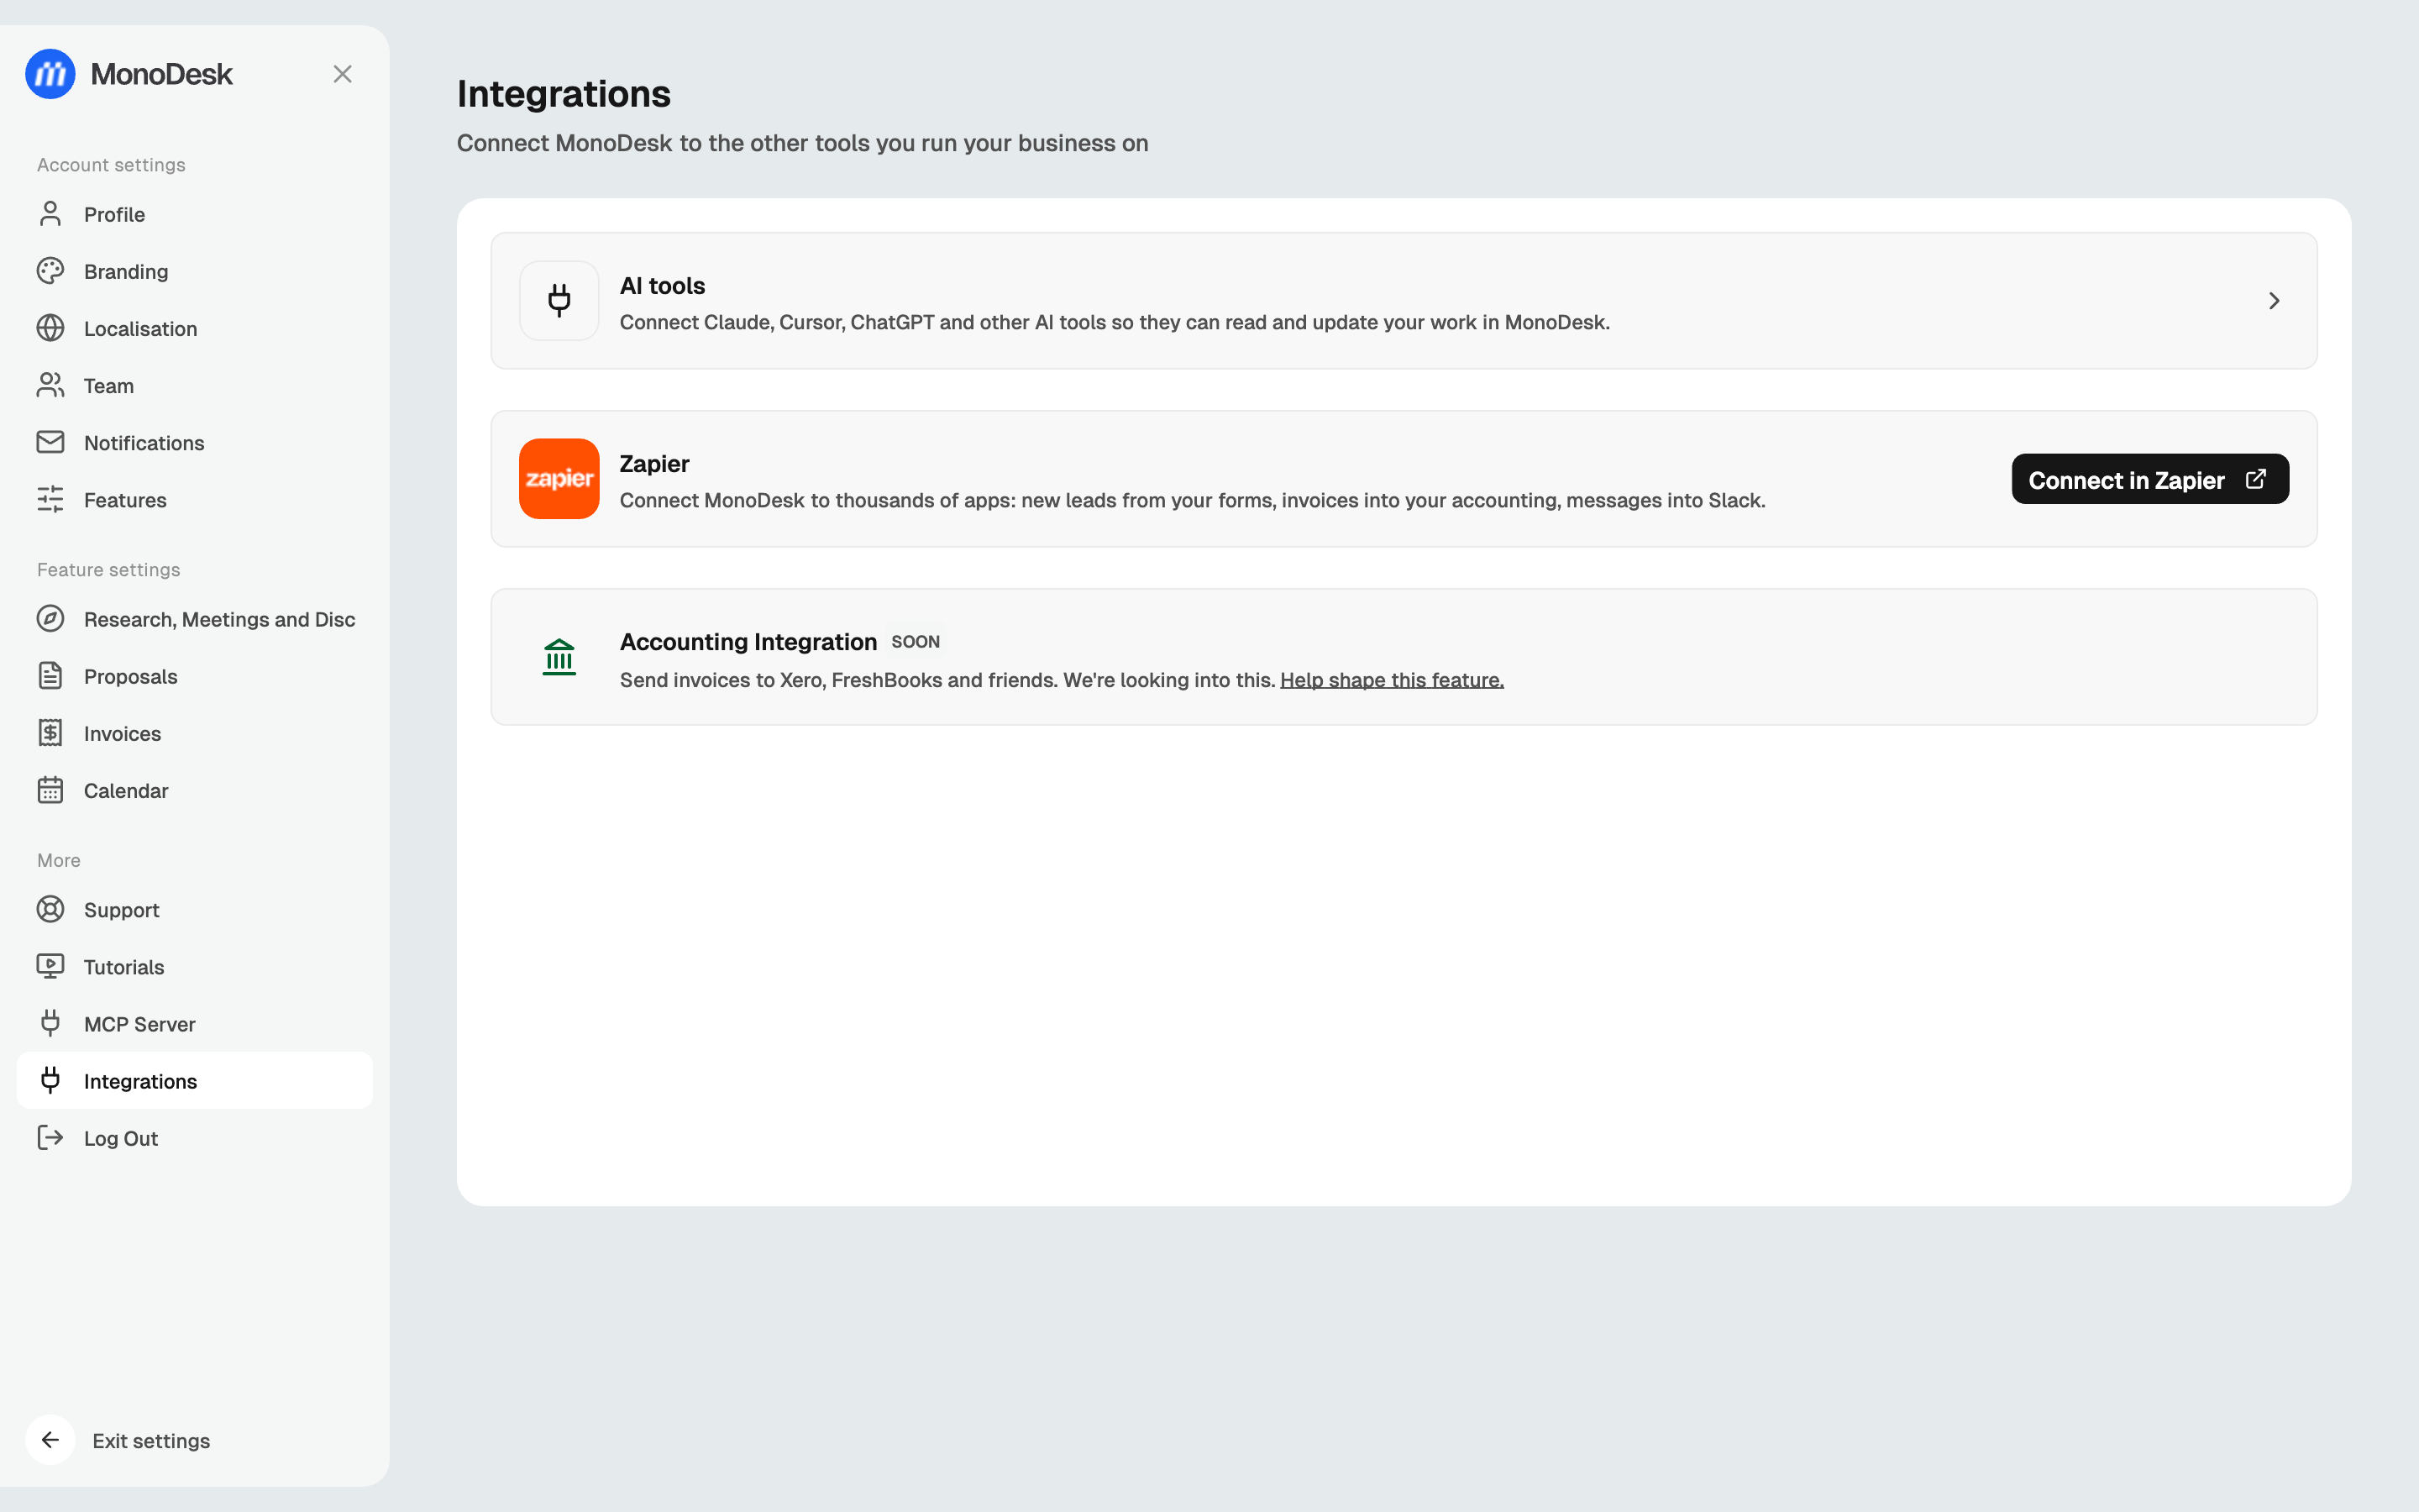Screen dimensions: 2419x1512
Task: Click external link icon on Zapier button
Action: coord(2256,479)
